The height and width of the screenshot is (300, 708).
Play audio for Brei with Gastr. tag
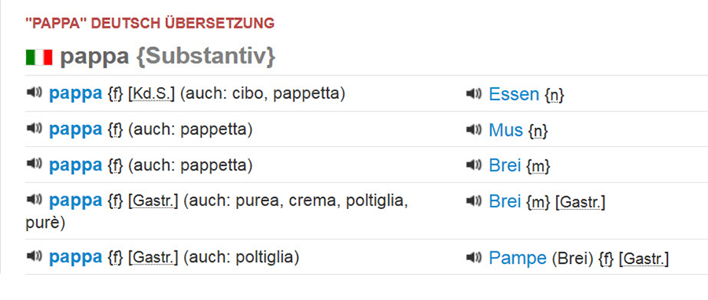tap(474, 201)
